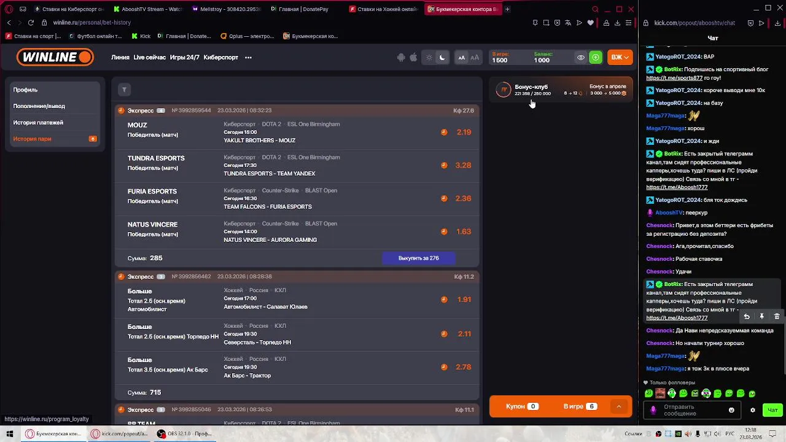Open Live сейчас section
Image resolution: width=786 pixels, height=442 pixels.
(150, 58)
